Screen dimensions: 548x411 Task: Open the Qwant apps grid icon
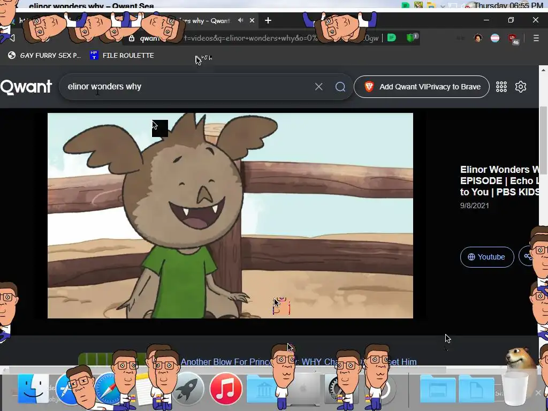[501, 87]
